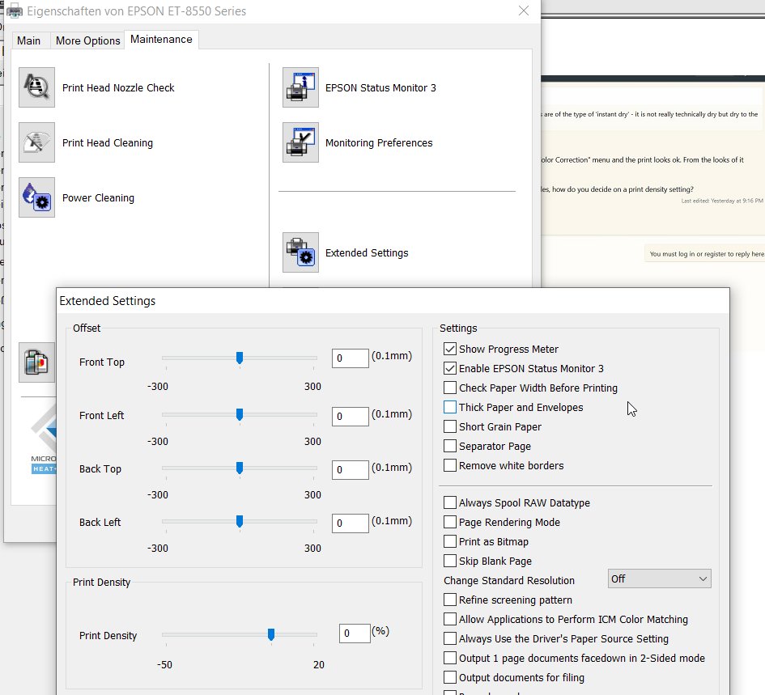
Task: Open Print Head Nozzle Check icon
Action: (x=36, y=87)
